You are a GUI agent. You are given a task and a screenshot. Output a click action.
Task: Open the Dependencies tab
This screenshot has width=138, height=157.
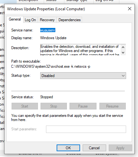pos(69,20)
